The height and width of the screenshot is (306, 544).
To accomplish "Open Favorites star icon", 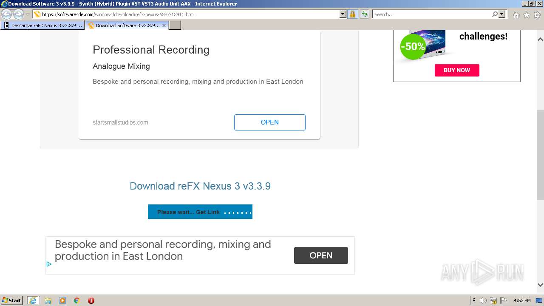I will click(527, 15).
